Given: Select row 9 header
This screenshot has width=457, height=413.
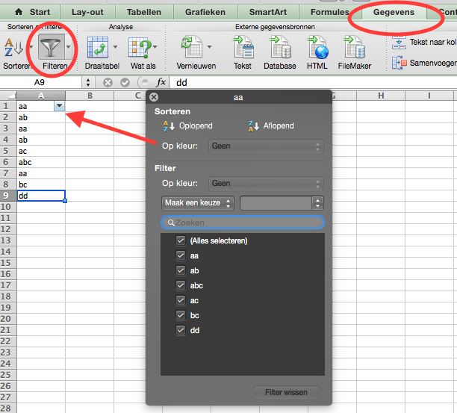Looking at the screenshot, I should [x=8, y=196].
